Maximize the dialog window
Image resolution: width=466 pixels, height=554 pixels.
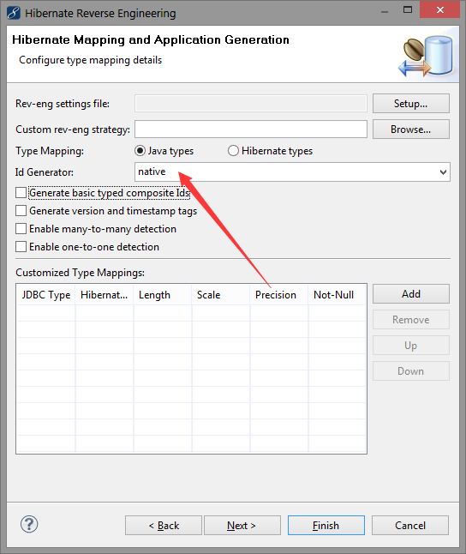(x=408, y=9)
